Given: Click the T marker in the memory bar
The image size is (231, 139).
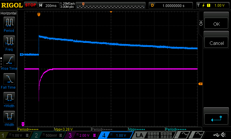Looking at the screenshot, I should click(83, 4).
